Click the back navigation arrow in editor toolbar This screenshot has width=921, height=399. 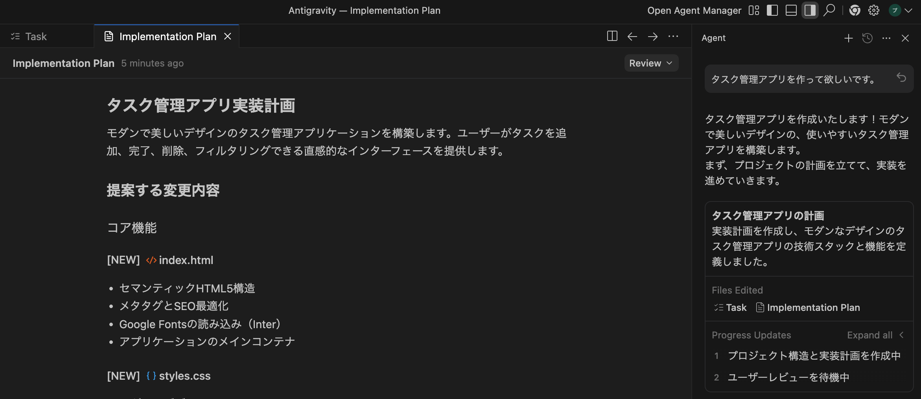632,36
